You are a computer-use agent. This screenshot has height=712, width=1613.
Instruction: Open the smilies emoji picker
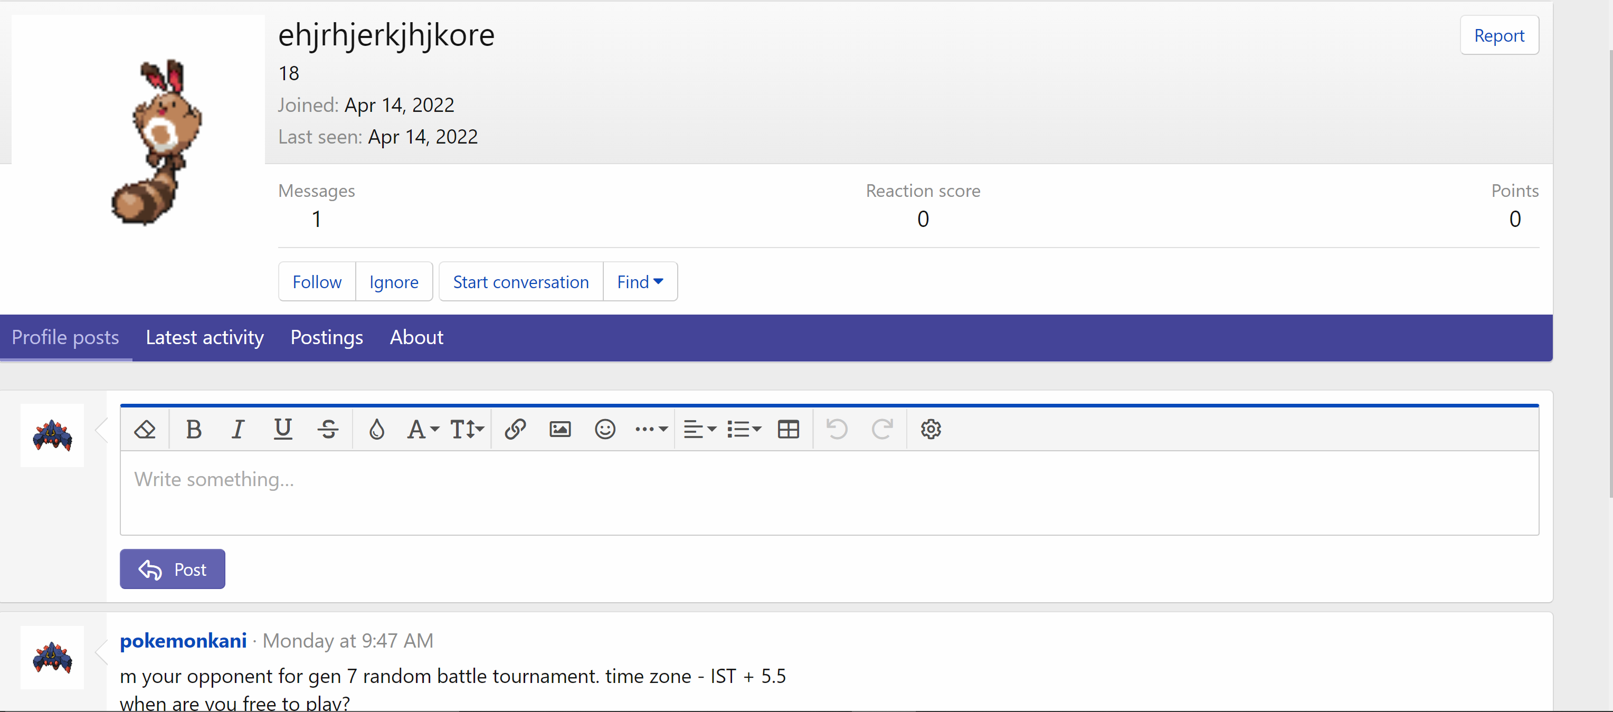[x=605, y=430]
